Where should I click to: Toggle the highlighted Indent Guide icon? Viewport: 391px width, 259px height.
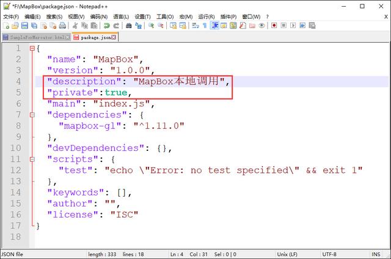214,26
